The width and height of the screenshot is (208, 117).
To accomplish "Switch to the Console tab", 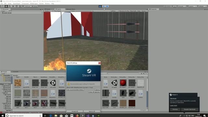I will pyautogui.click(x=15, y=71).
